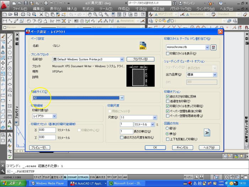
Task: Click the Plot printer icon in toolbar
Action: 23,15
